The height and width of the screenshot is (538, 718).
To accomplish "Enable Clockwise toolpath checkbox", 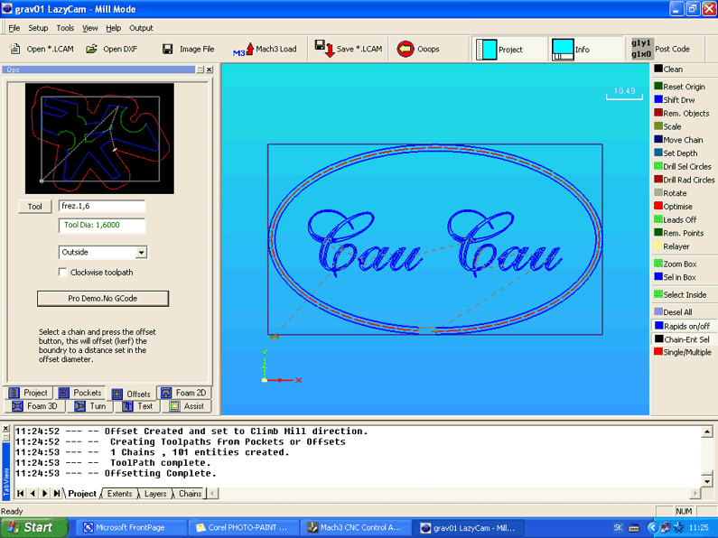I will [62, 273].
